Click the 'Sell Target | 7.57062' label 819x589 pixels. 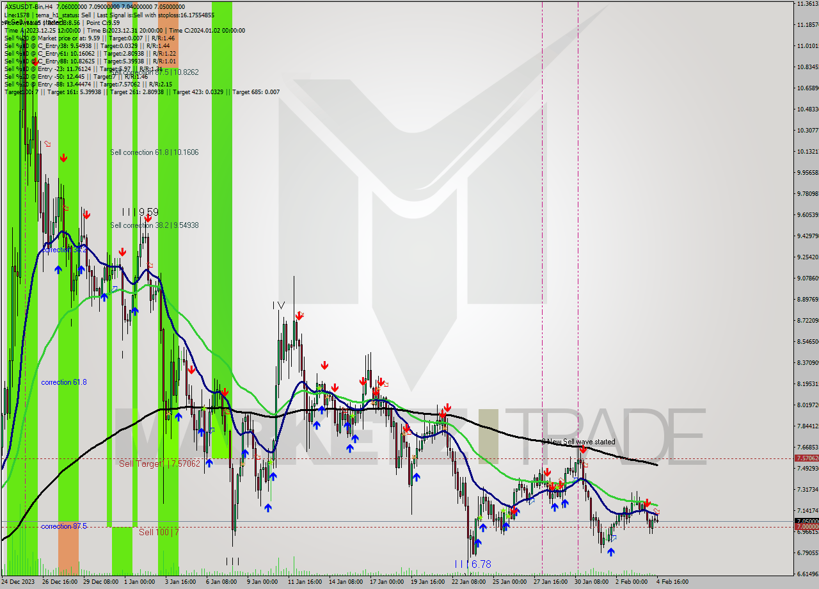[159, 464]
